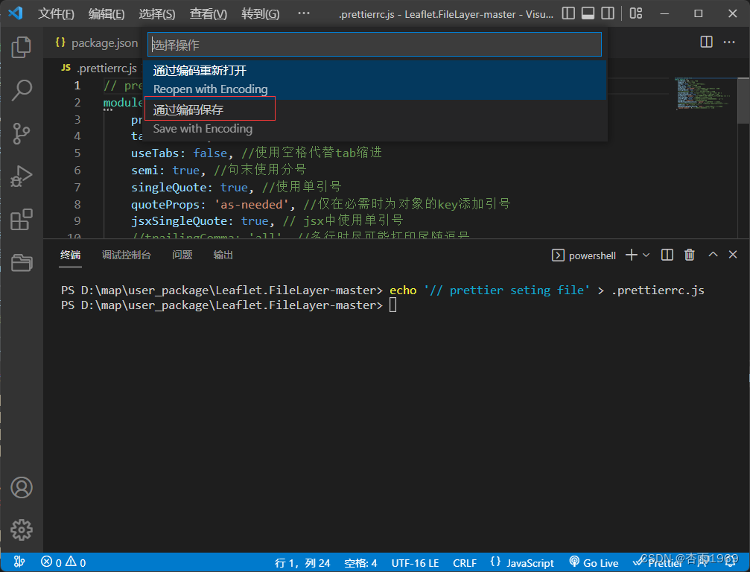Screen dimensions: 750x572
Task: Open the 转到(G) menu
Action: pyautogui.click(x=260, y=14)
